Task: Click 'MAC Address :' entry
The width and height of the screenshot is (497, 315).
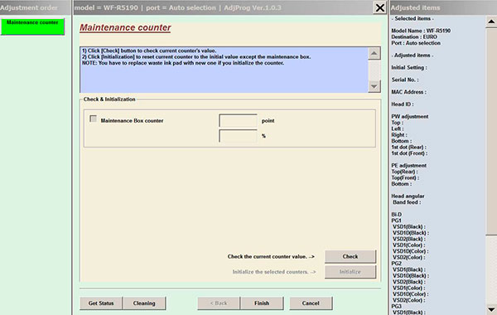Action: tap(409, 92)
